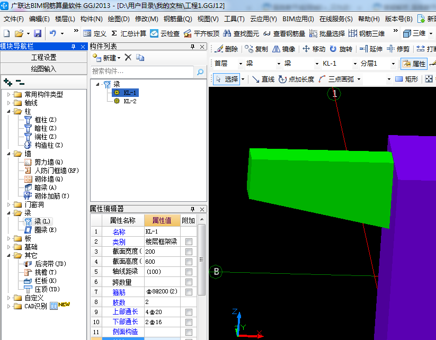Viewport: 436px width, 340px height.
Task: Open 编辑(E) menu
Action: [39, 19]
